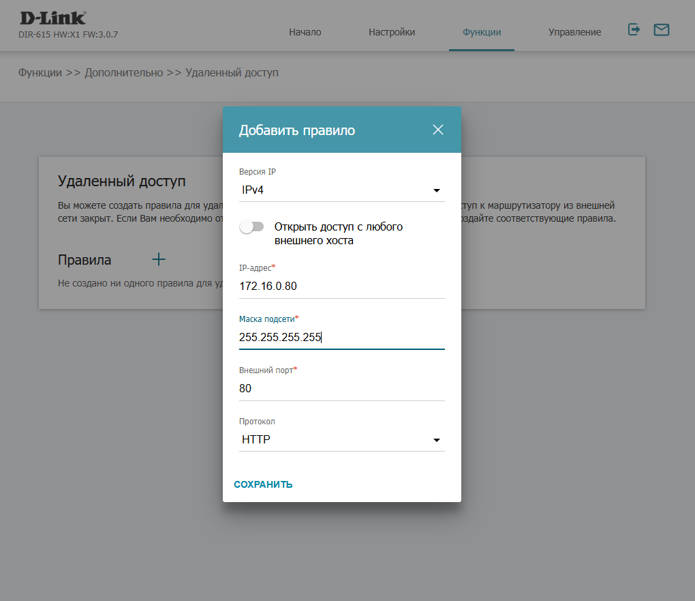
Task: Click the Удаленный доступ heading
Action: 121,181
